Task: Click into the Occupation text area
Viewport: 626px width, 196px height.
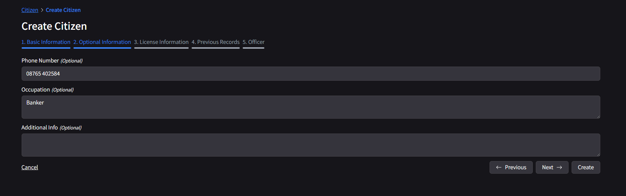Action: pyautogui.click(x=311, y=107)
